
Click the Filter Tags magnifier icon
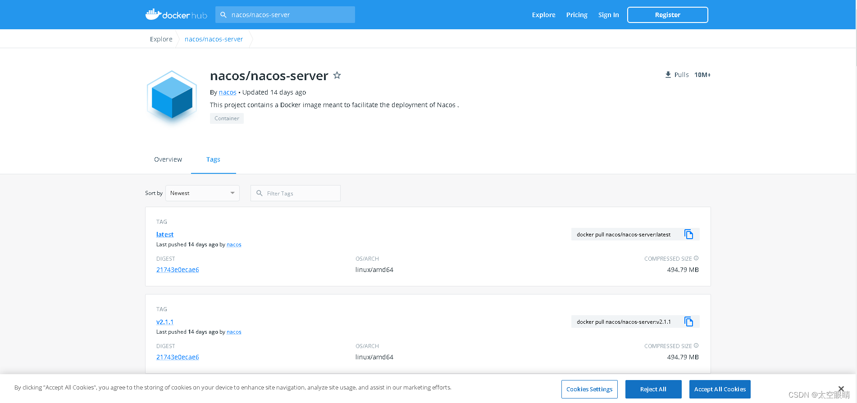pos(260,193)
